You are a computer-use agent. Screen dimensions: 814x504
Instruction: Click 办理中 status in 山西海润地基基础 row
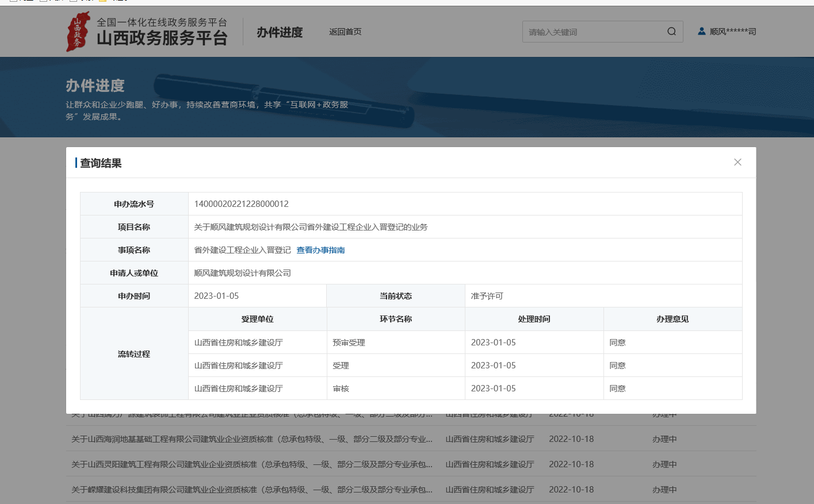coord(664,439)
